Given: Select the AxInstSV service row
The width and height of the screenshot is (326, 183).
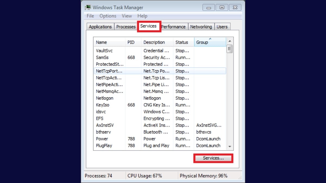Looking at the screenshot, I should (x=160, y=125).
